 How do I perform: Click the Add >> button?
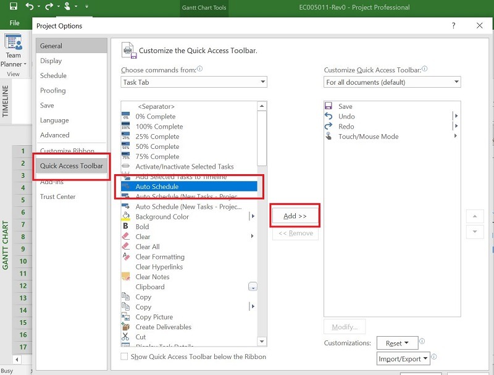tap(295, 216)
